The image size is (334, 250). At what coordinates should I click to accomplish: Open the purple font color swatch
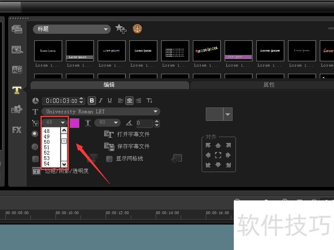tap(74, 123)
